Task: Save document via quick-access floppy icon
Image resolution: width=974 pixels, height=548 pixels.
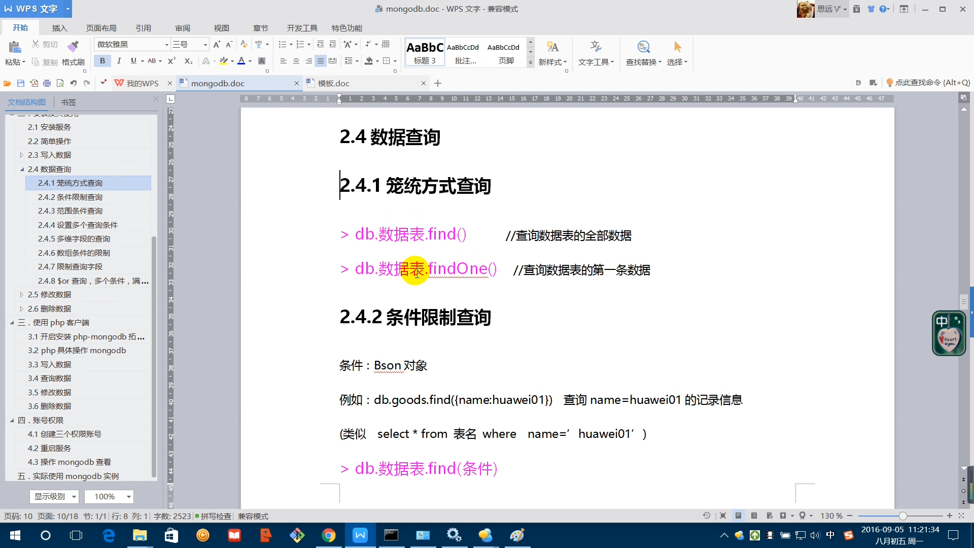Action: pyautogui.click(x=21, y=83)
